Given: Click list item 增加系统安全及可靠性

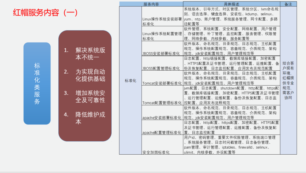Looking at the screenshot, I should (x=85, y=96).
